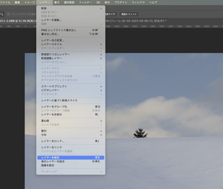Expand the 新規 submenu

point(44,8)
